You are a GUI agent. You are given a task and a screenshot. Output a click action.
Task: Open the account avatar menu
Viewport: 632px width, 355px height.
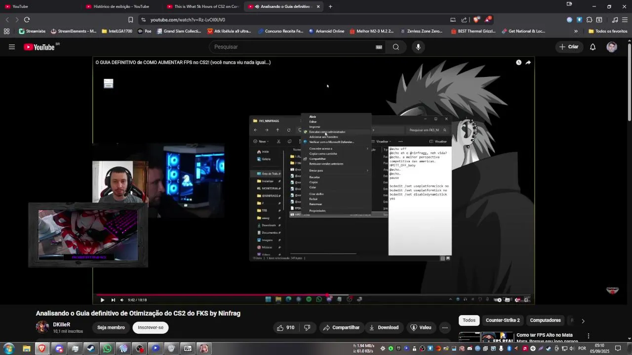click(612, 47)
